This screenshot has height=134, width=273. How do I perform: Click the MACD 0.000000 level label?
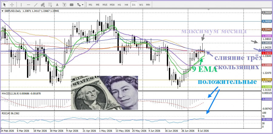tap(267, 99)
